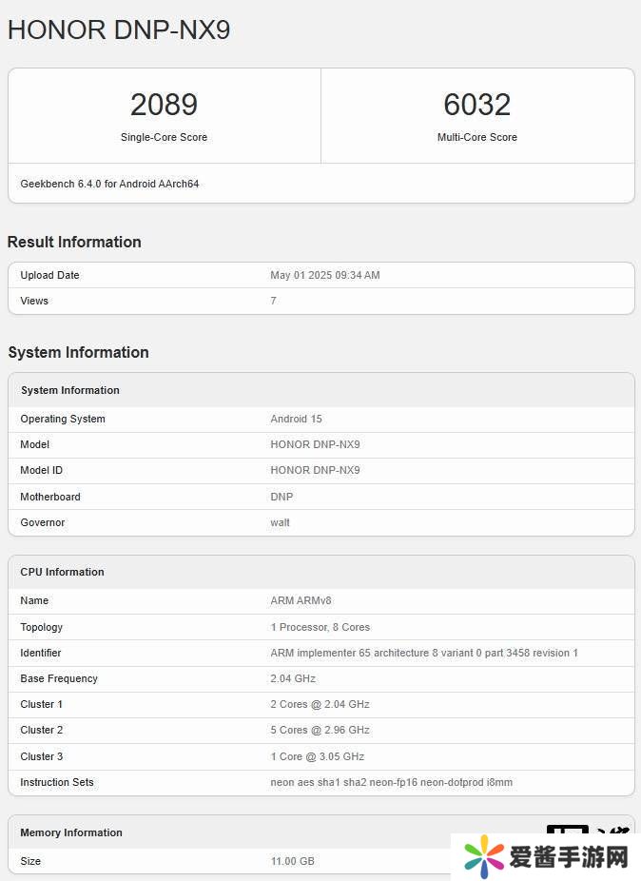Screen dimensions: 641x881
Task: Click the ARM ARMv8 processor name
Action: click(x=301, y=600)
